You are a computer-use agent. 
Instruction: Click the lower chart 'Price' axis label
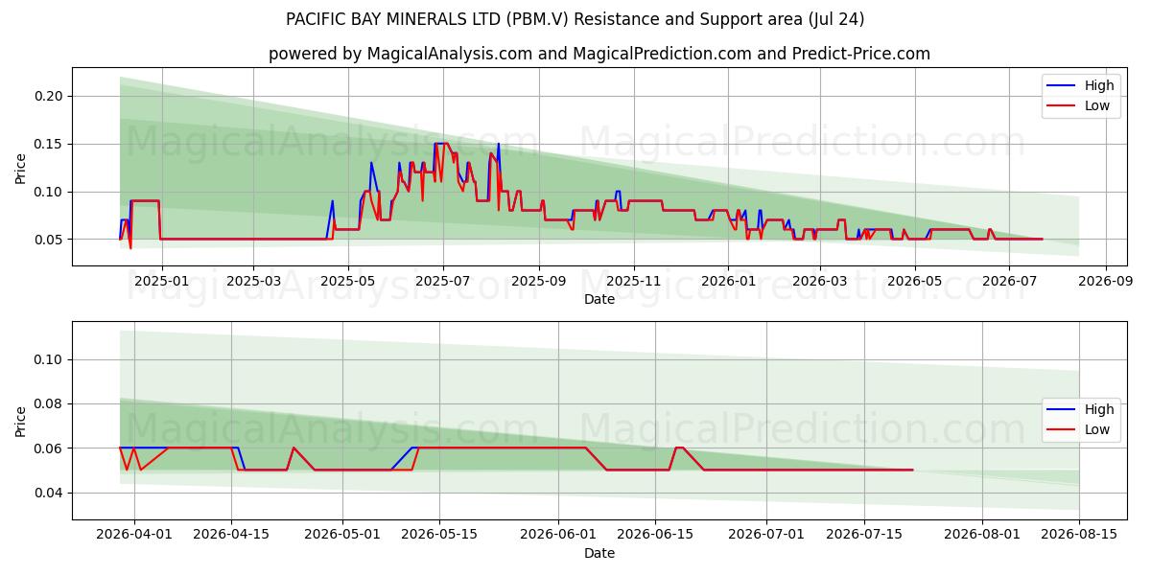tap(21, 420)
